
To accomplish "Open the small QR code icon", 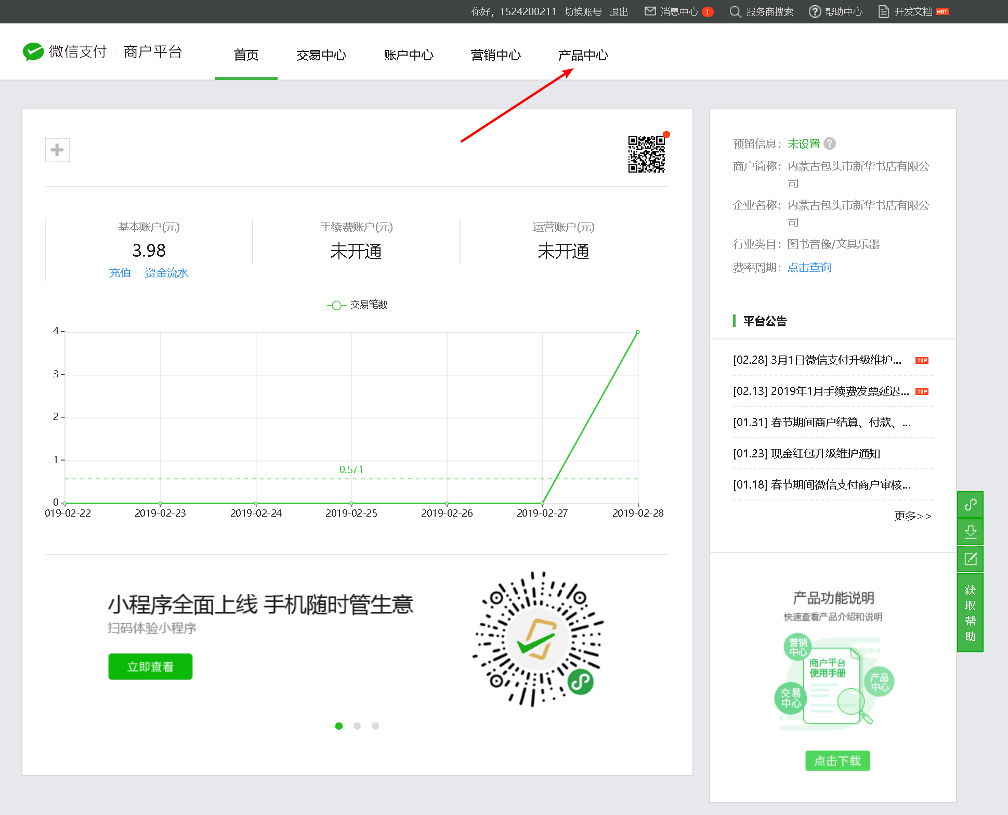I will tap(646, 154).
